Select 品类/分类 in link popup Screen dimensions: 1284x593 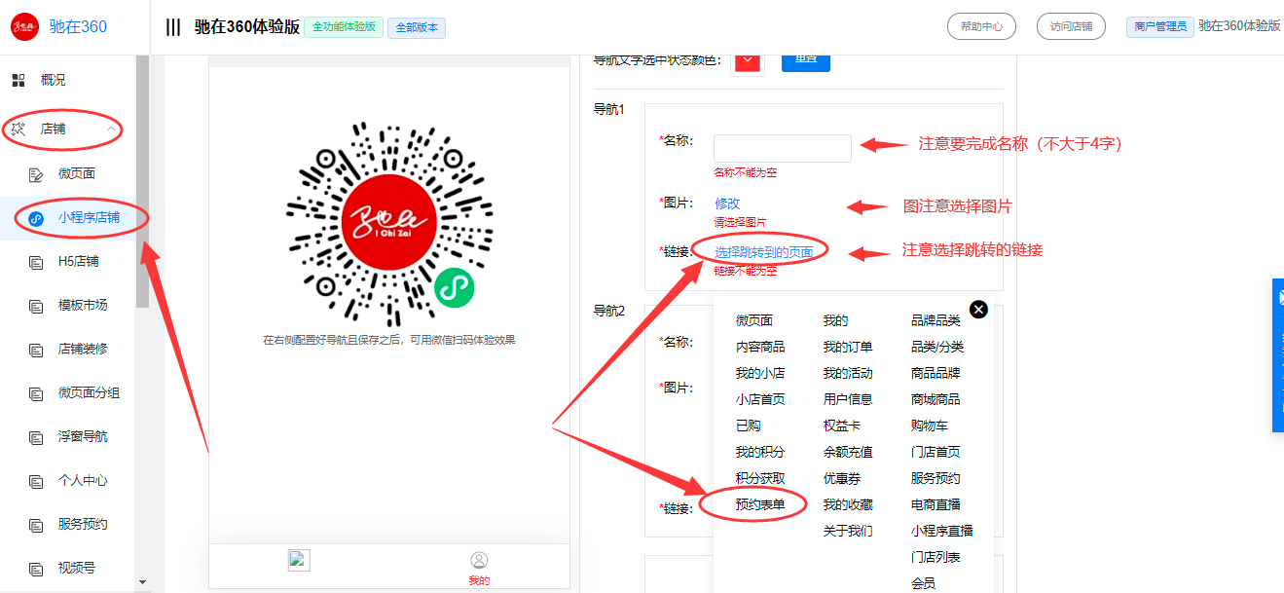click(x=937, y=347)
